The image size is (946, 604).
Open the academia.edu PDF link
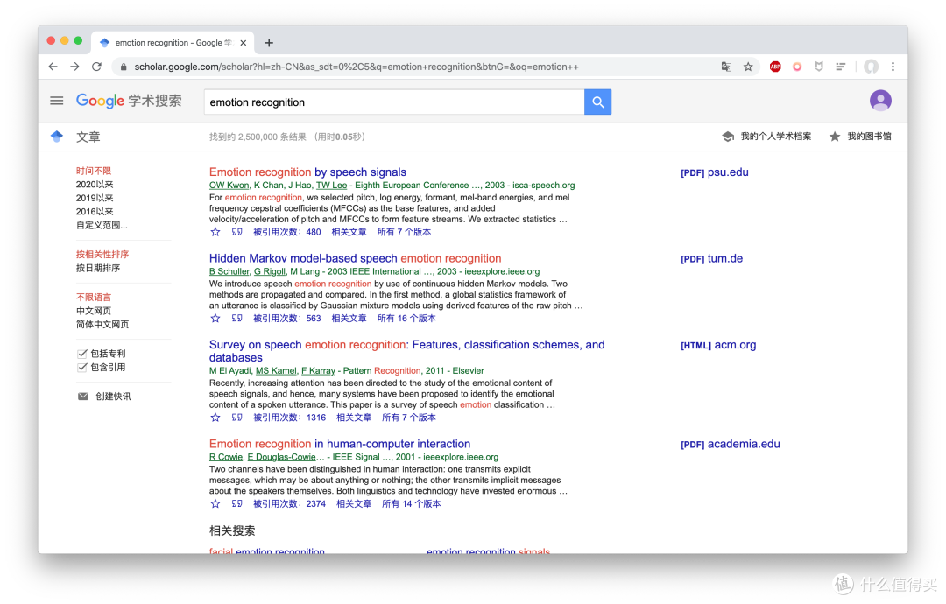730,445
